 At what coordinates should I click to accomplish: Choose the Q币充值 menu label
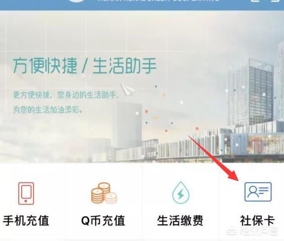click(103, 221)
